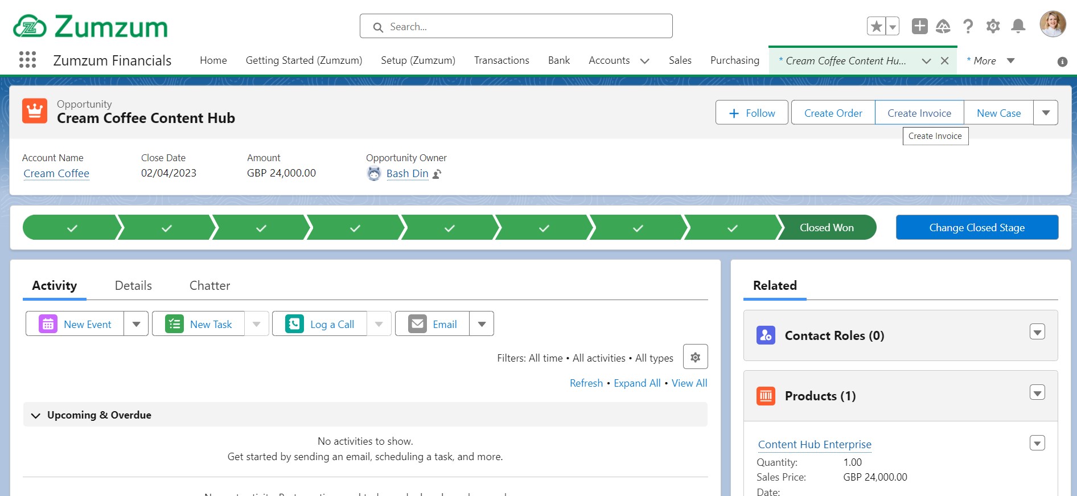Switch to the Details tab
Screen dimensions: 1077x496
coord(133,285)
